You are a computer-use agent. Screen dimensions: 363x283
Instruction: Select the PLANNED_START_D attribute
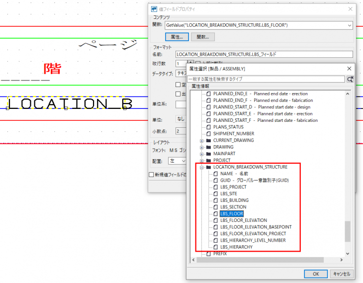[x=262, y=107]
